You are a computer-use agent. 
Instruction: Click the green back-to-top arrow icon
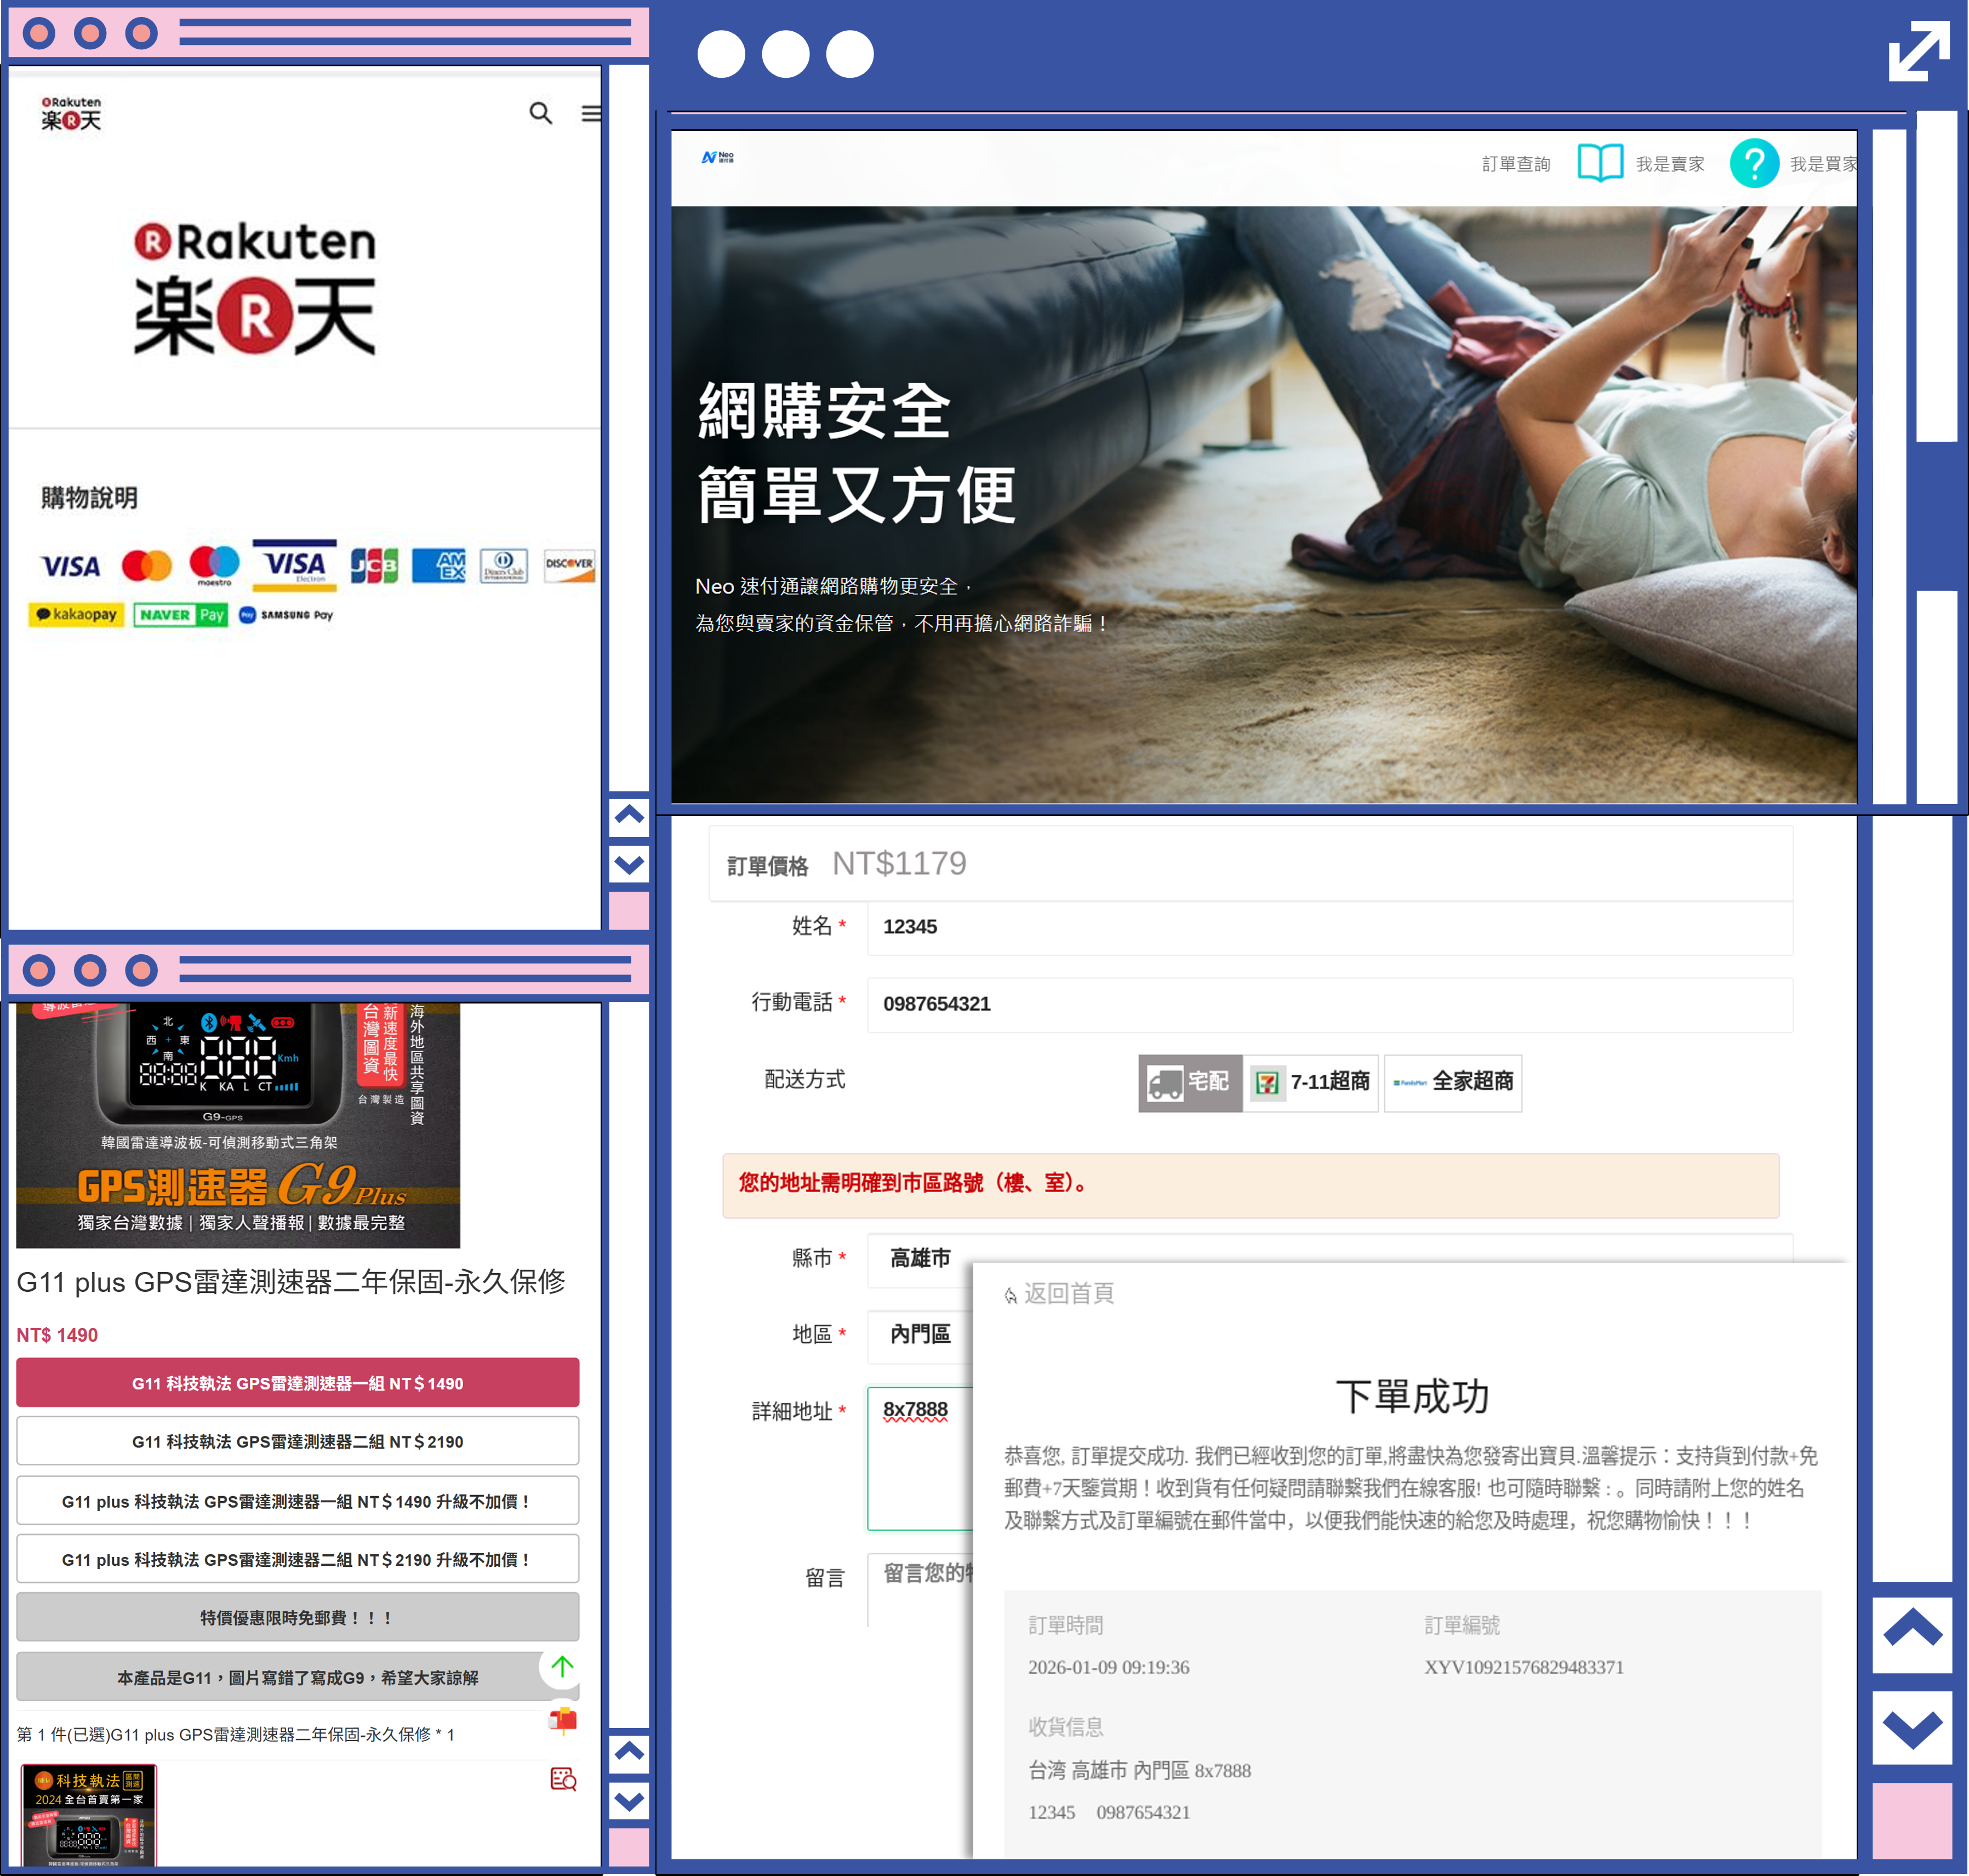coord(562,1666)
